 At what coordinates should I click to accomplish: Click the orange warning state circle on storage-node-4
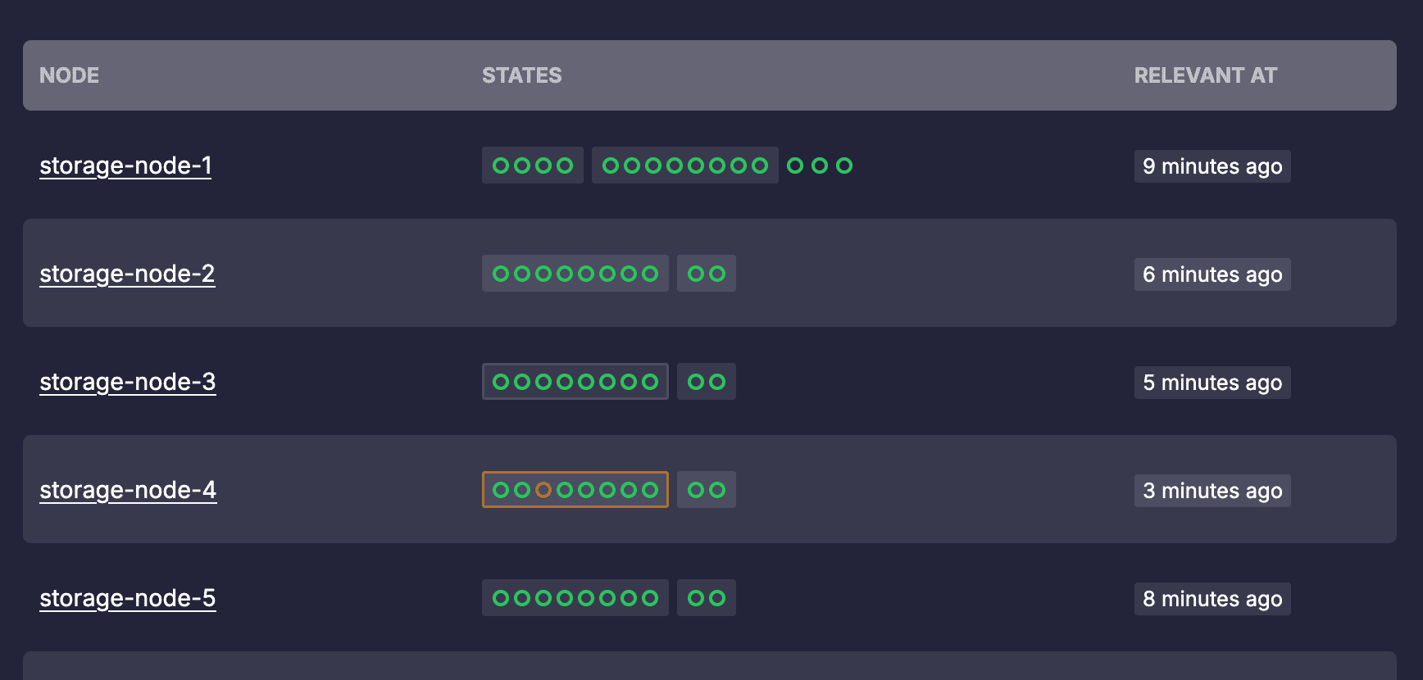click(x=543, y=490)
